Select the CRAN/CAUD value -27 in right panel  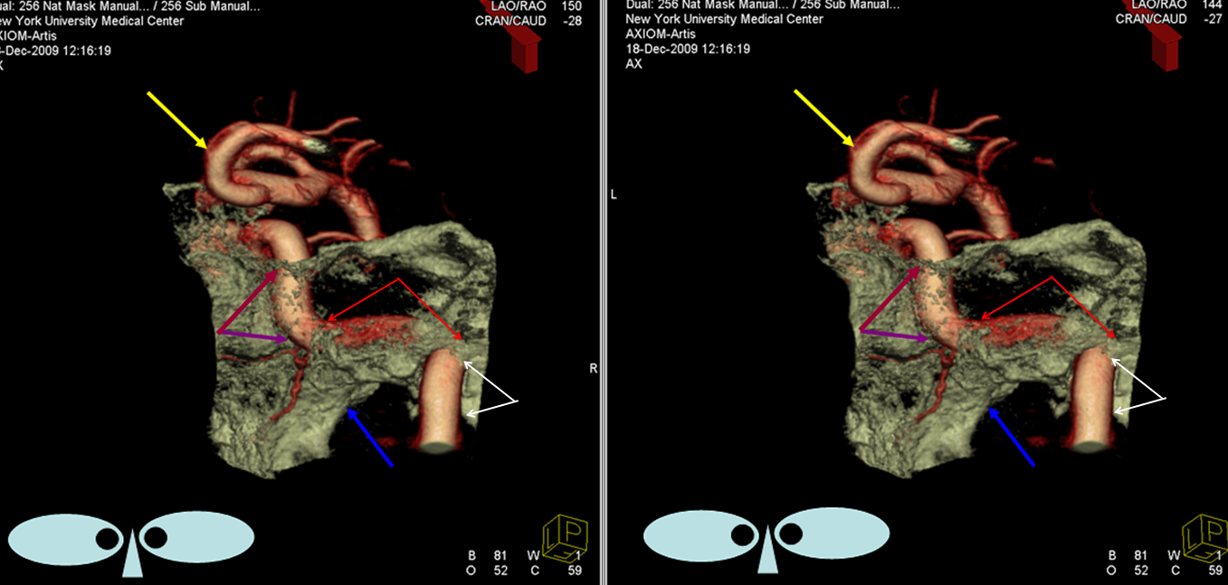pyautogui.click(x=1211, y=19)
